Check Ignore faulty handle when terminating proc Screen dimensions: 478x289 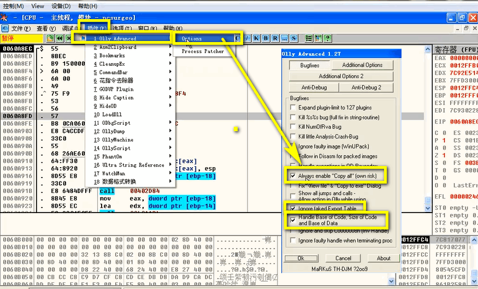293,240
